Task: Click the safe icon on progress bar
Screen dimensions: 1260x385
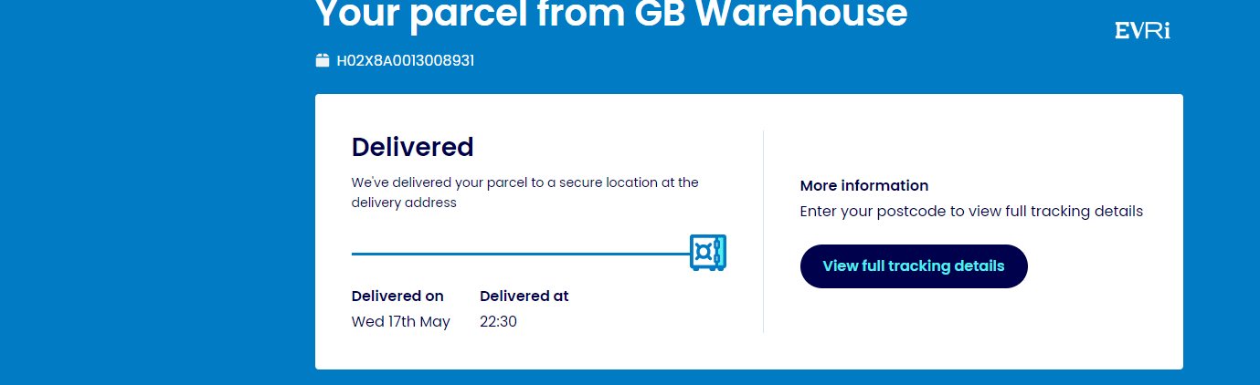Action: [708, 253]
